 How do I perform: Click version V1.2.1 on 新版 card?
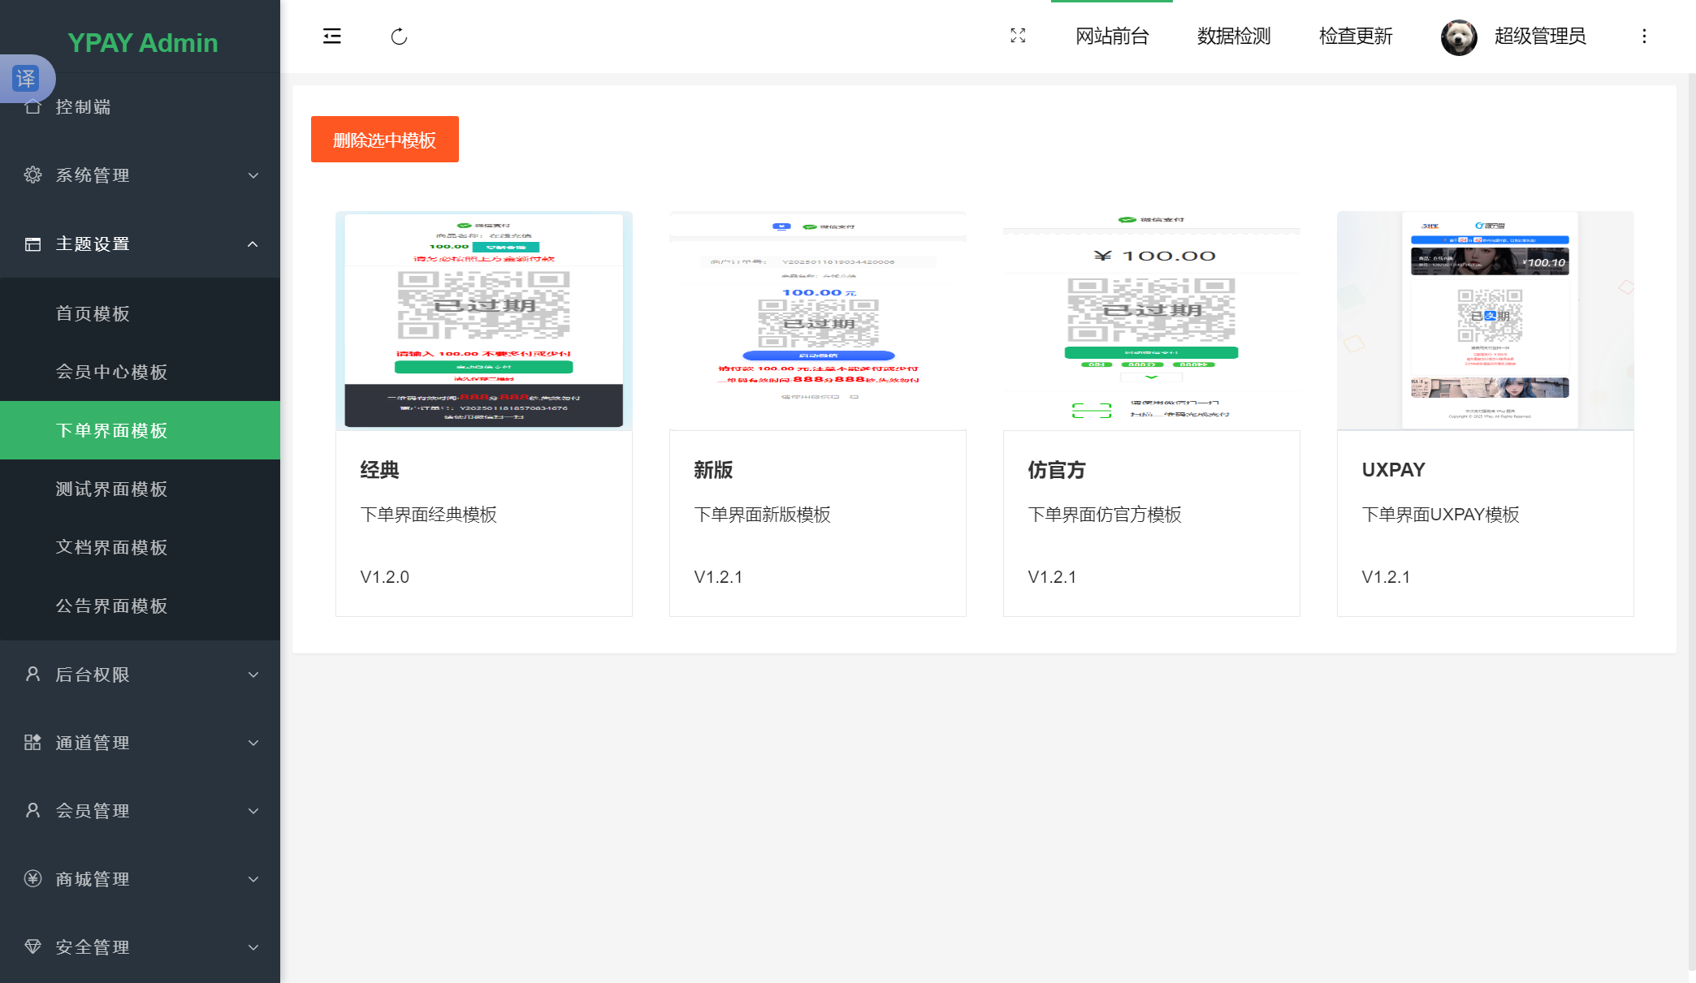718,577
